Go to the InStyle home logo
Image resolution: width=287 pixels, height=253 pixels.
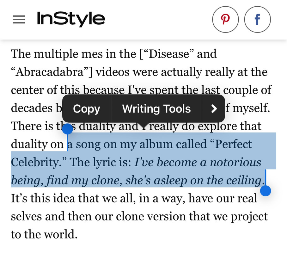[71, 19]
